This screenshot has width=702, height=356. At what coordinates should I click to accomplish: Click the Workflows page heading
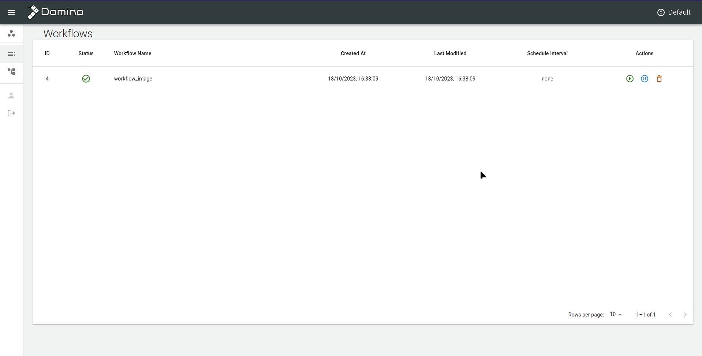point(68,34)
